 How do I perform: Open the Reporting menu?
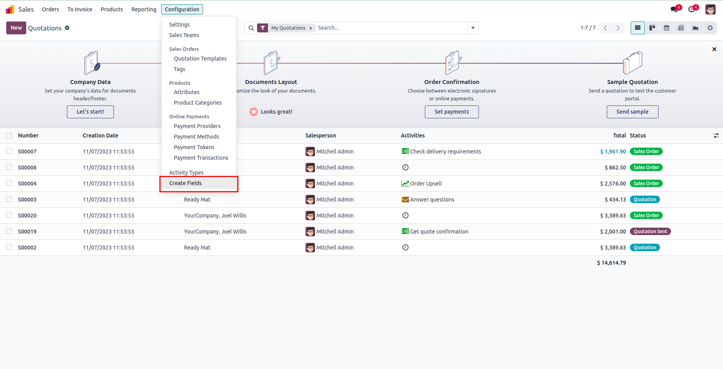(x=144, y=9)
